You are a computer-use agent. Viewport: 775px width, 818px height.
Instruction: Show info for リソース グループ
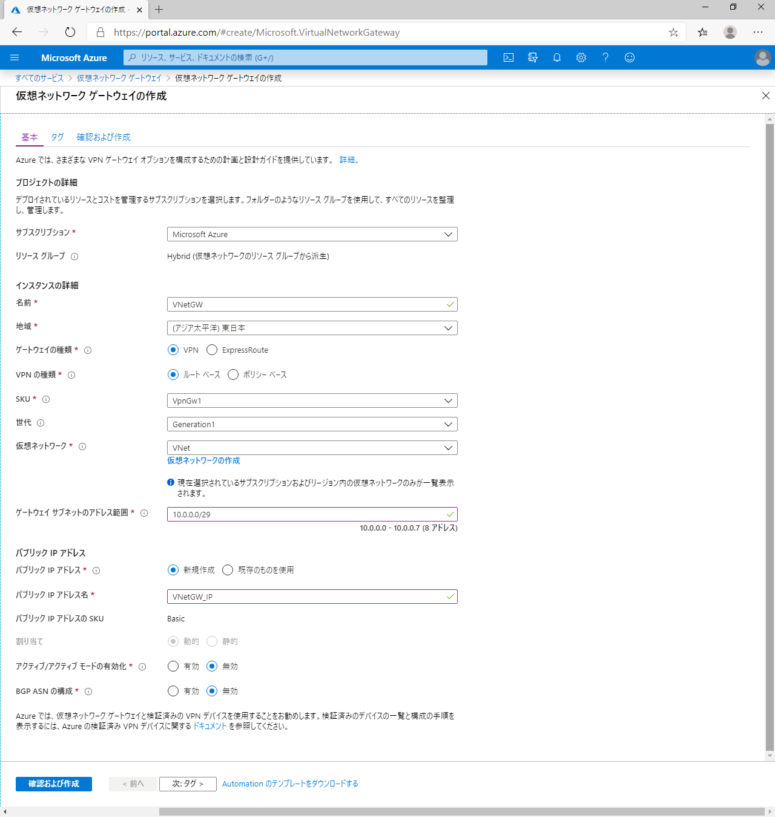[74, 257]
